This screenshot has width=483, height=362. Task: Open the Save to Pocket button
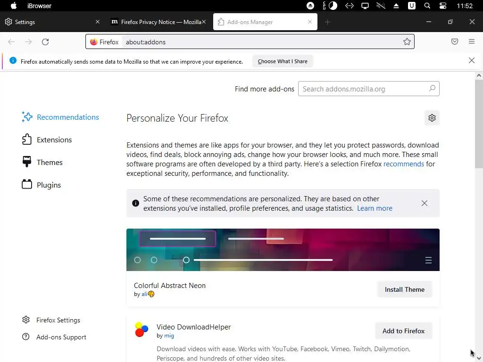(x=454, y=41)
